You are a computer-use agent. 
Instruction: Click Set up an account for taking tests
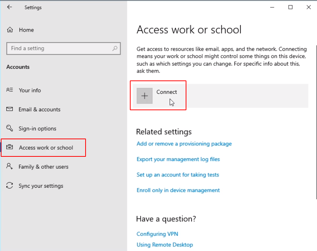(x=178, y=175)
